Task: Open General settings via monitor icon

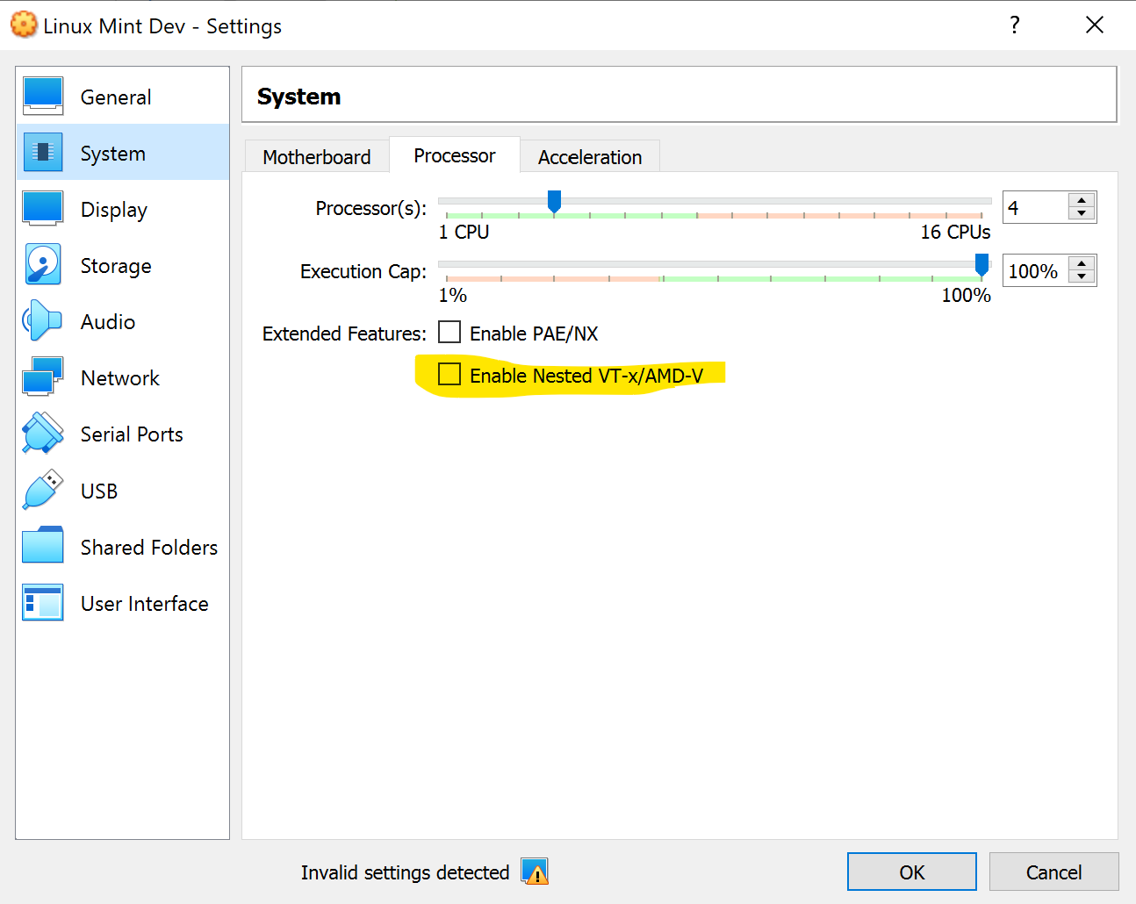Action: click(x=43, y=97)
